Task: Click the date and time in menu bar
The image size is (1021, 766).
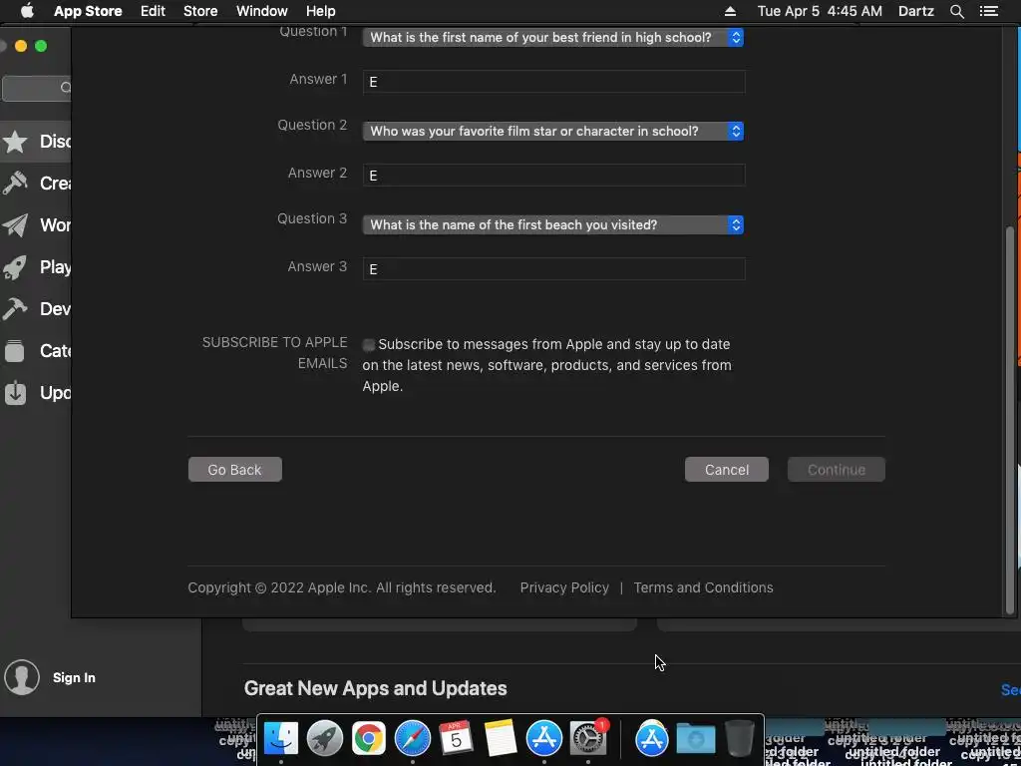Action: [820, 11]
